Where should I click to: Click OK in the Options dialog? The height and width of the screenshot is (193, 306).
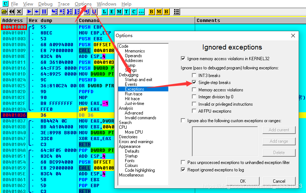tap(243, 181)
